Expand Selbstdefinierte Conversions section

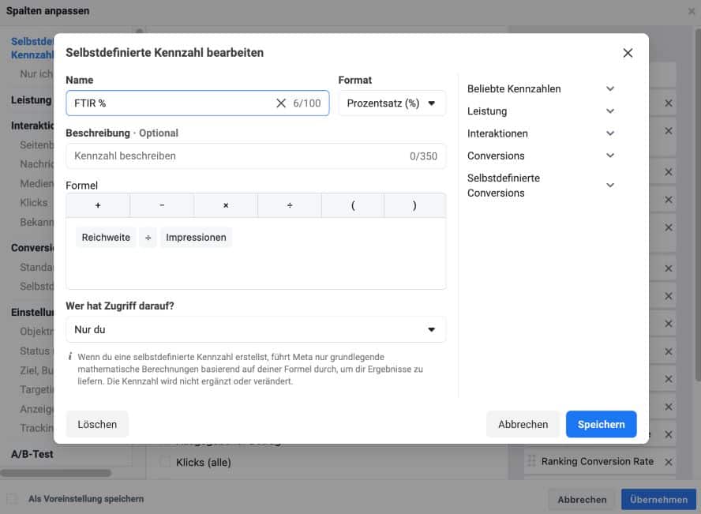click(x=609, y=185)
